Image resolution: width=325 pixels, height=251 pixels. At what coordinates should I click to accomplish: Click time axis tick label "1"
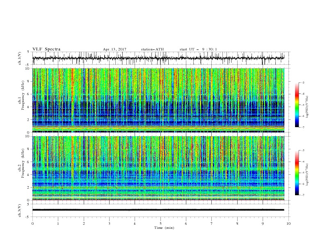click(58, 224)
